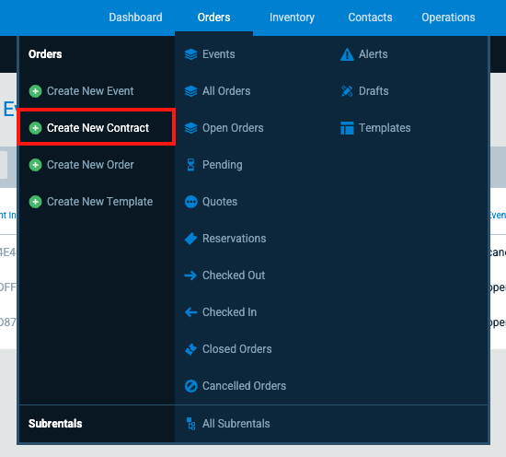Click the green plus icon for Create New Event
506x457 pixels.
[x=35, y=91]
